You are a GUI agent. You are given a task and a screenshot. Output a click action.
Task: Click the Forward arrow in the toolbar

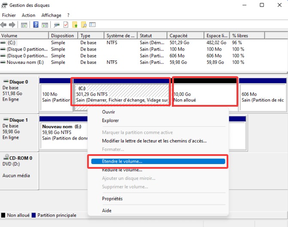(12, 25)
